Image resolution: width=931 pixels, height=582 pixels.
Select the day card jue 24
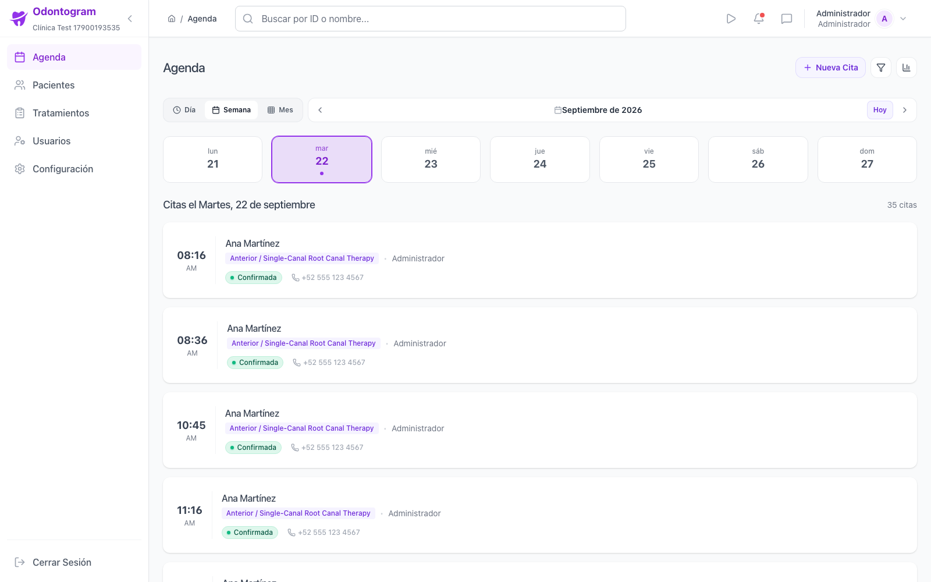click(x=540, y=159)
